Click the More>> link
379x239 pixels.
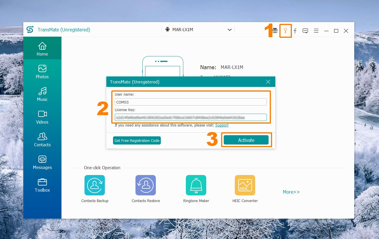[291, 192]
